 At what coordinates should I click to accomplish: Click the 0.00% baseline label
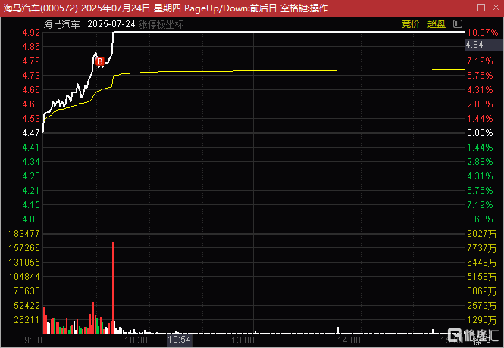480,133
